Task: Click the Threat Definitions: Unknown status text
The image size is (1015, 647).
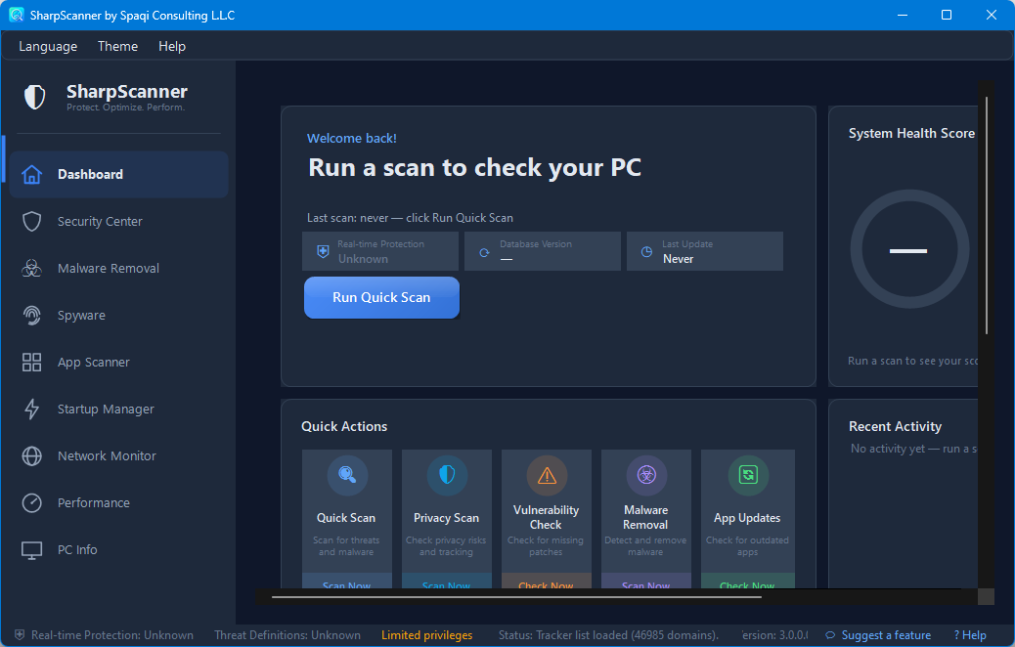Action: (287, 635)
